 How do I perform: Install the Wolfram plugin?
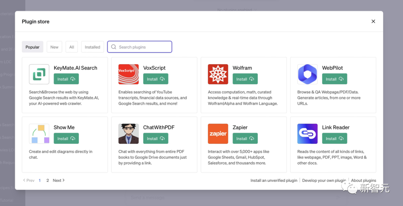click(245, 79)
